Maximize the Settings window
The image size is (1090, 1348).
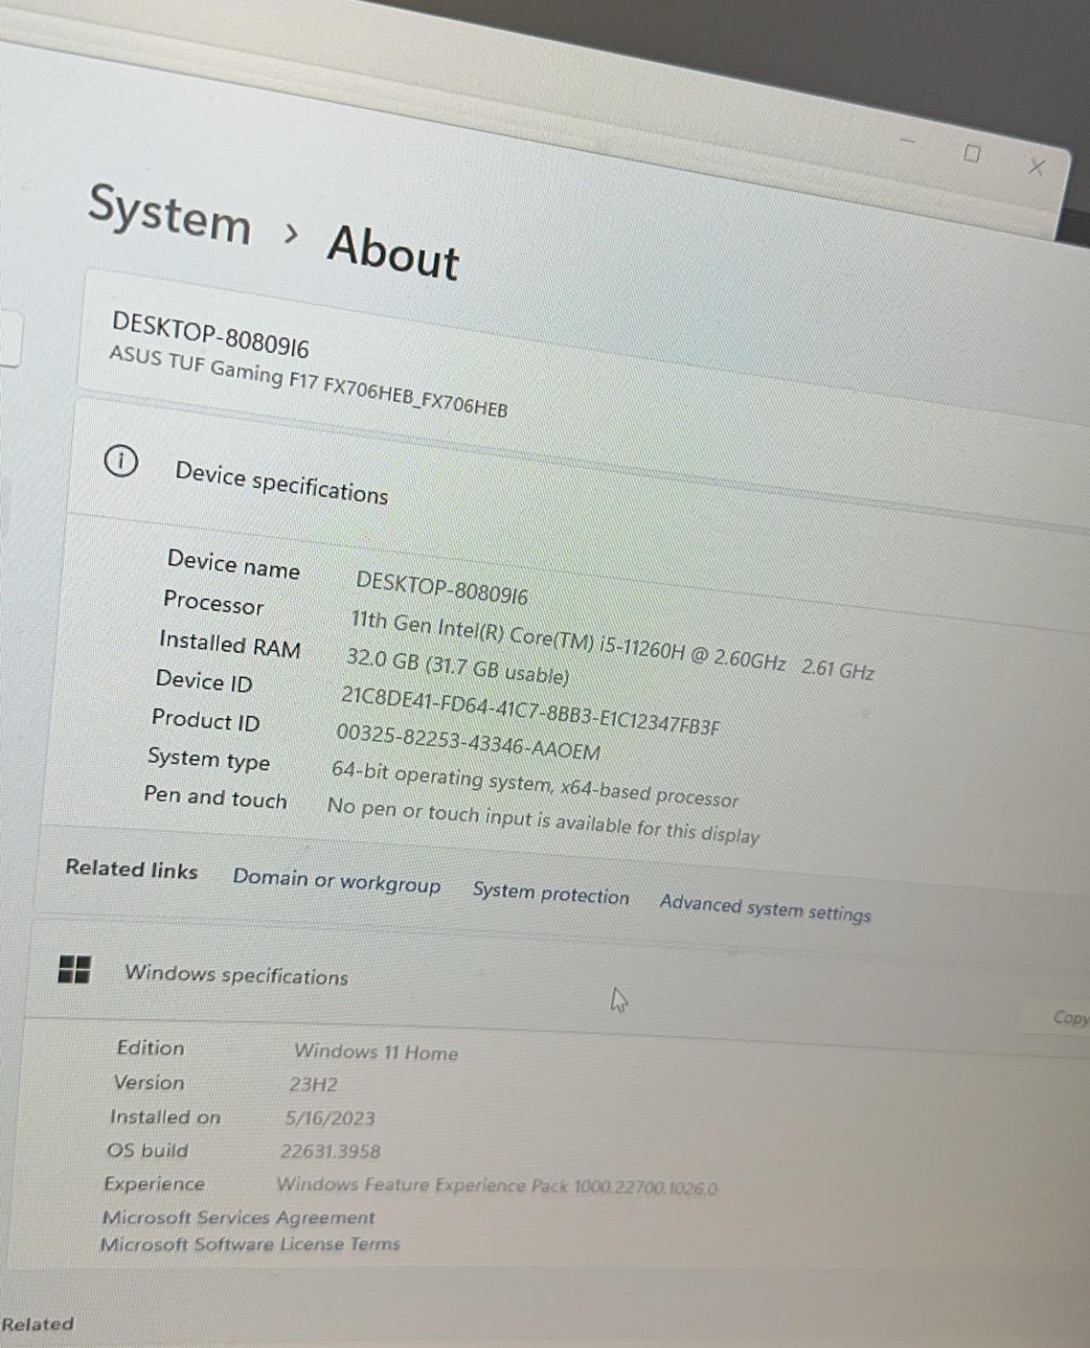(x=972, y=154)
